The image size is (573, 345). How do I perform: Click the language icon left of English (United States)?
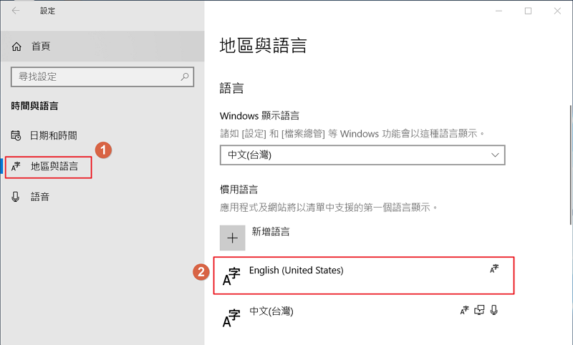[x=231, y=278]
